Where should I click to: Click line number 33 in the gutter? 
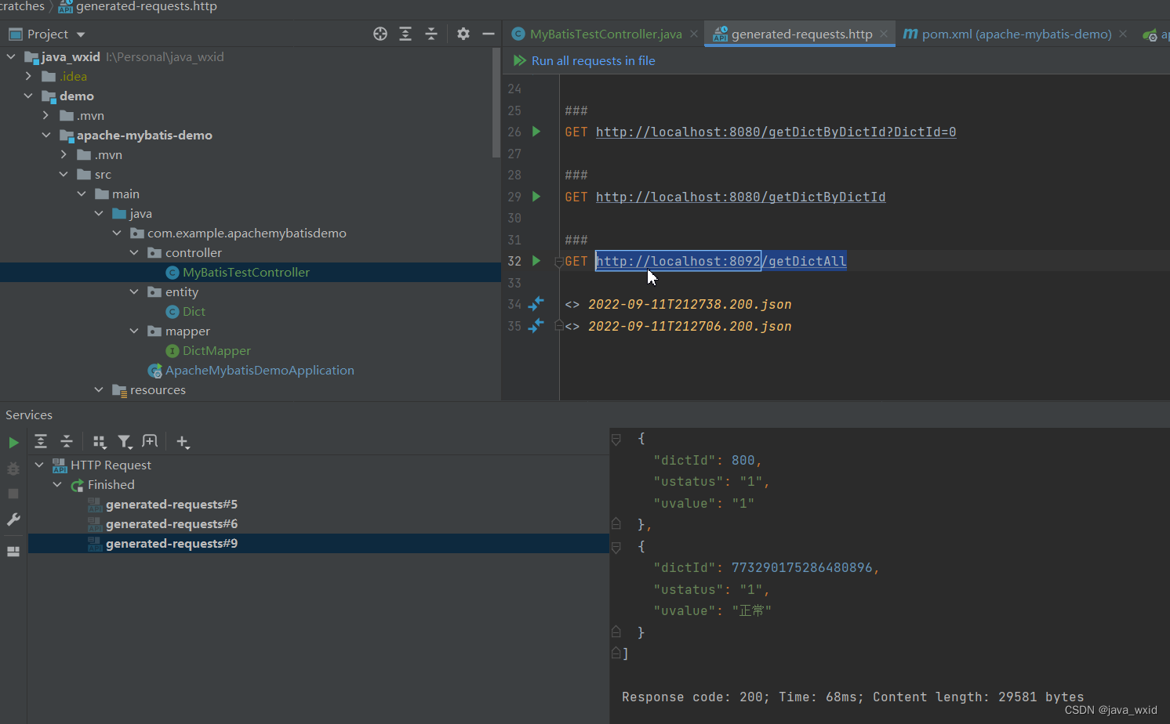[514, 282]
